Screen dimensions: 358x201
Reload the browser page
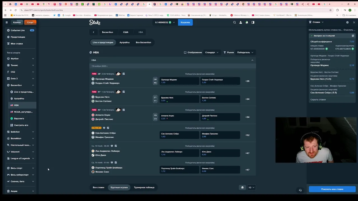[x=16, y=10]
